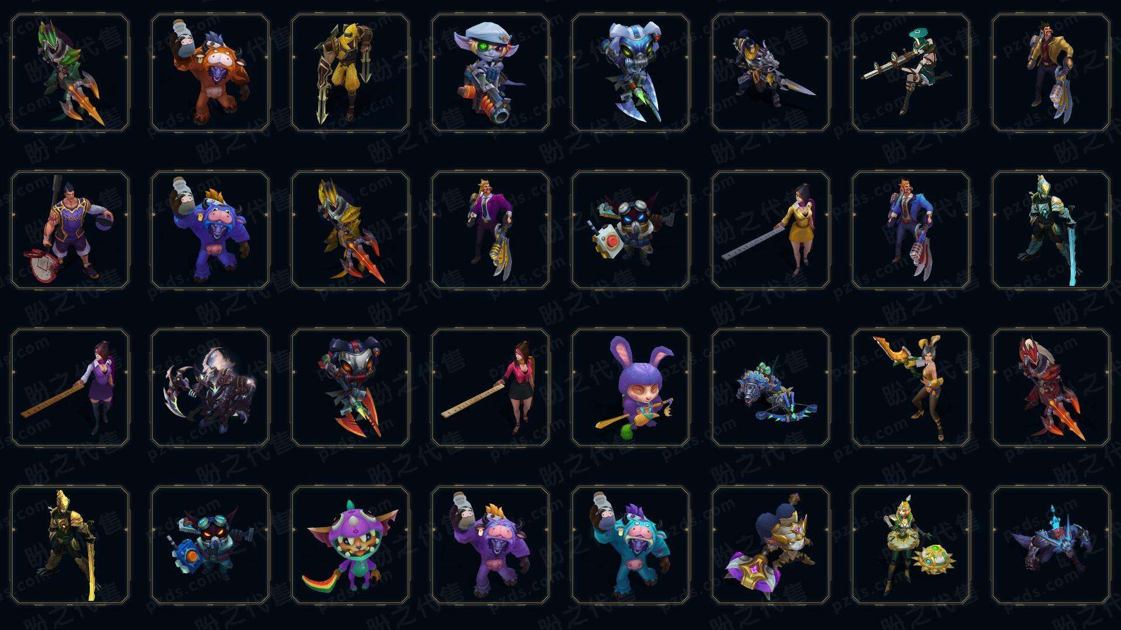Choose the Orianna skin with golden ball

pyautogui.click(x=911, y=545)
